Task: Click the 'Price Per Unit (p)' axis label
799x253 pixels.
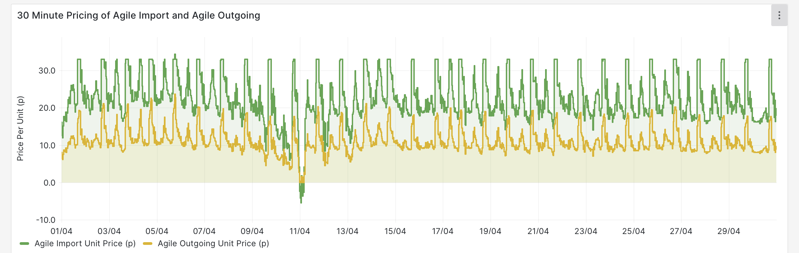Action: 20,128
